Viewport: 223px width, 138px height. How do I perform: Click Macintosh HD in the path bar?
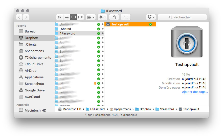point(70,109)
